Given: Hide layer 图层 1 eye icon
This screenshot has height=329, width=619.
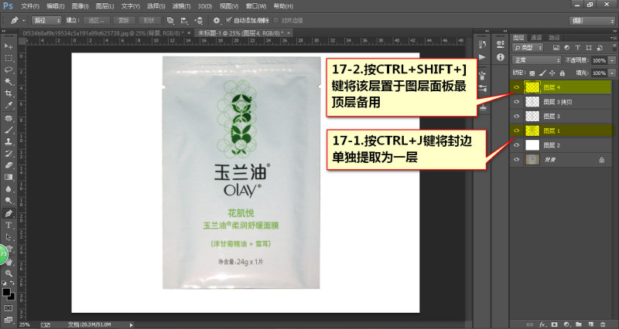Looking at the screenshot, I should coord(516,131).
